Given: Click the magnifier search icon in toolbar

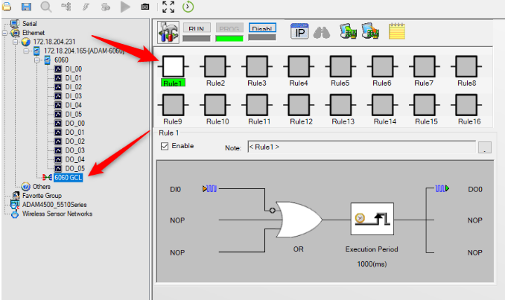Looking at the screenshot, I should click(x=46, y=7).
